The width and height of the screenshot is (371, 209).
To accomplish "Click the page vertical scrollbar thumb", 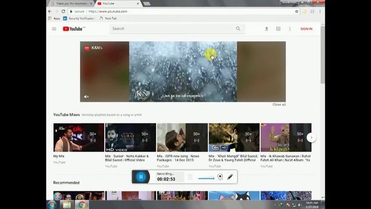I will coord(323,55).
